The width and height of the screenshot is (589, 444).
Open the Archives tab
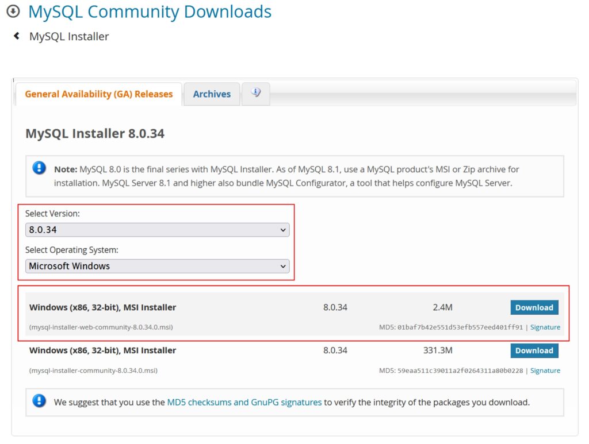tap(212, 94)
